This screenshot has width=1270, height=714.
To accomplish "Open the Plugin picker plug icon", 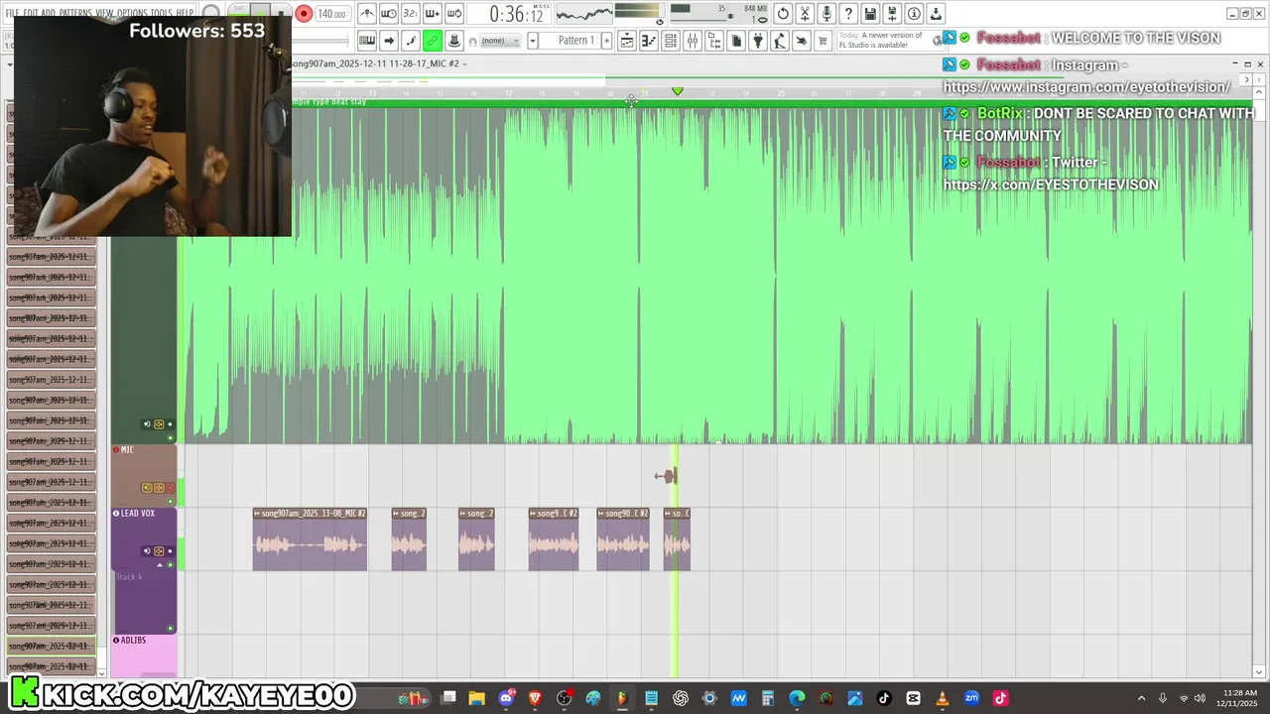I will coord(758,41).
